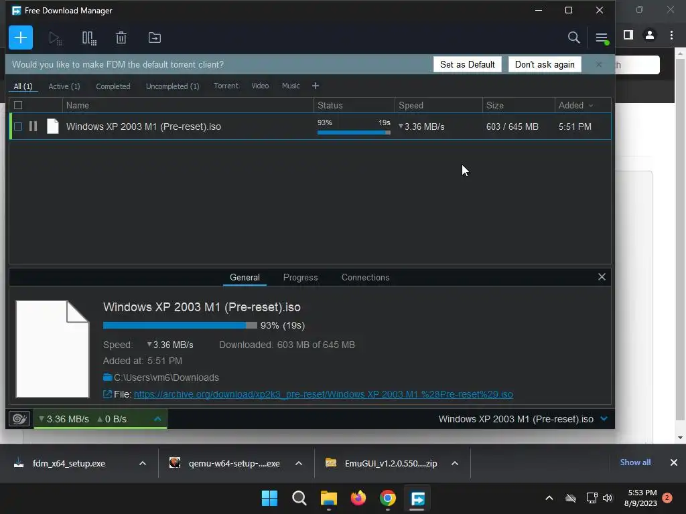This screenshot has width=686, height=514.
Task: Open the FDM main hamburger menu
Action: (x=602, y=38)
